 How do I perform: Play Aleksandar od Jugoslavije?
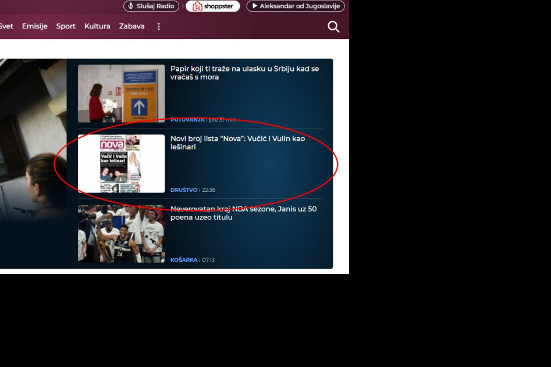pyautogui.click(x=296, y=6)
